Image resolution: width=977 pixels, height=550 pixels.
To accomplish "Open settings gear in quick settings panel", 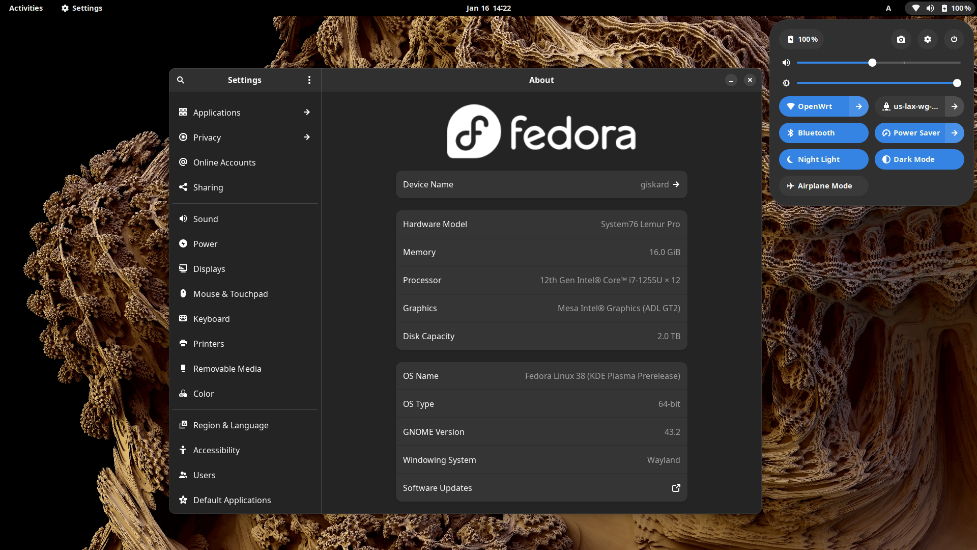I will (927, 39).
